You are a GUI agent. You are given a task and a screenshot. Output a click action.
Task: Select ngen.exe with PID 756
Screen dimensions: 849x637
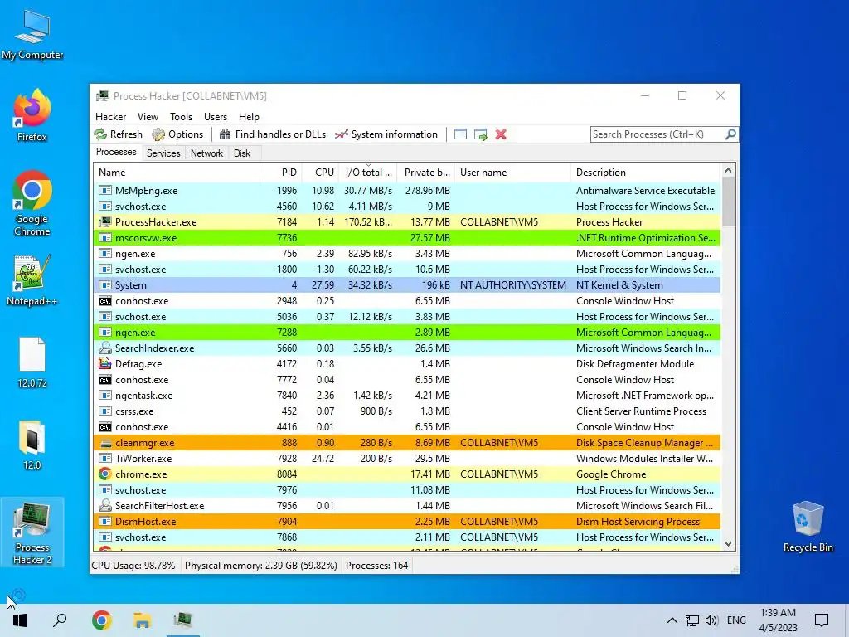pos(407,254)
